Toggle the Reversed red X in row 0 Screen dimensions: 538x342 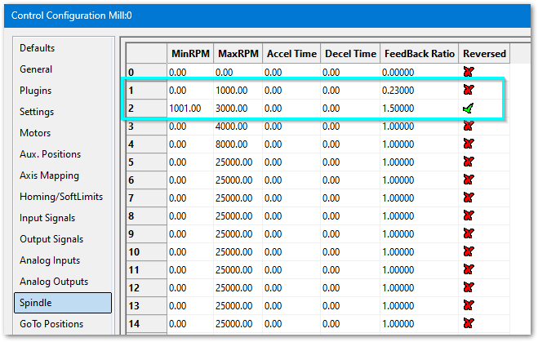tap(469, 72)
